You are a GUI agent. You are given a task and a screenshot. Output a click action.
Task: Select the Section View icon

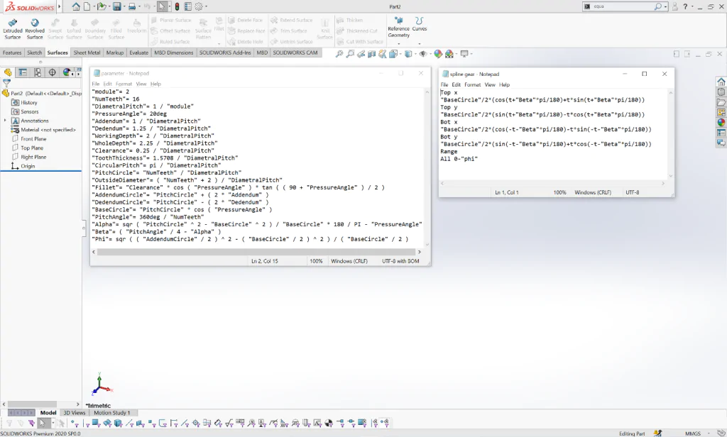371,54
